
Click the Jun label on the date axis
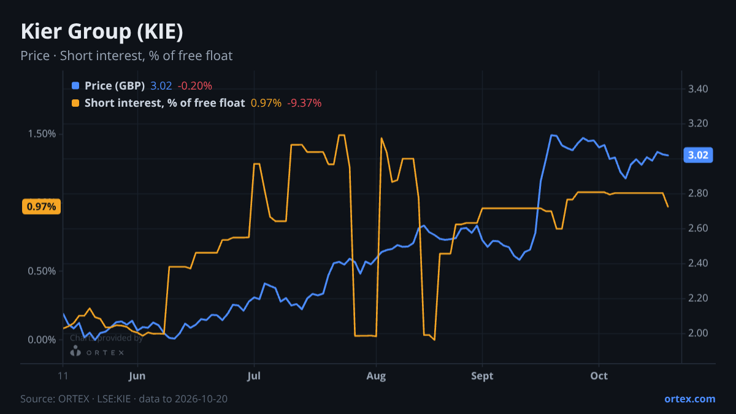[x=137, y=376]
